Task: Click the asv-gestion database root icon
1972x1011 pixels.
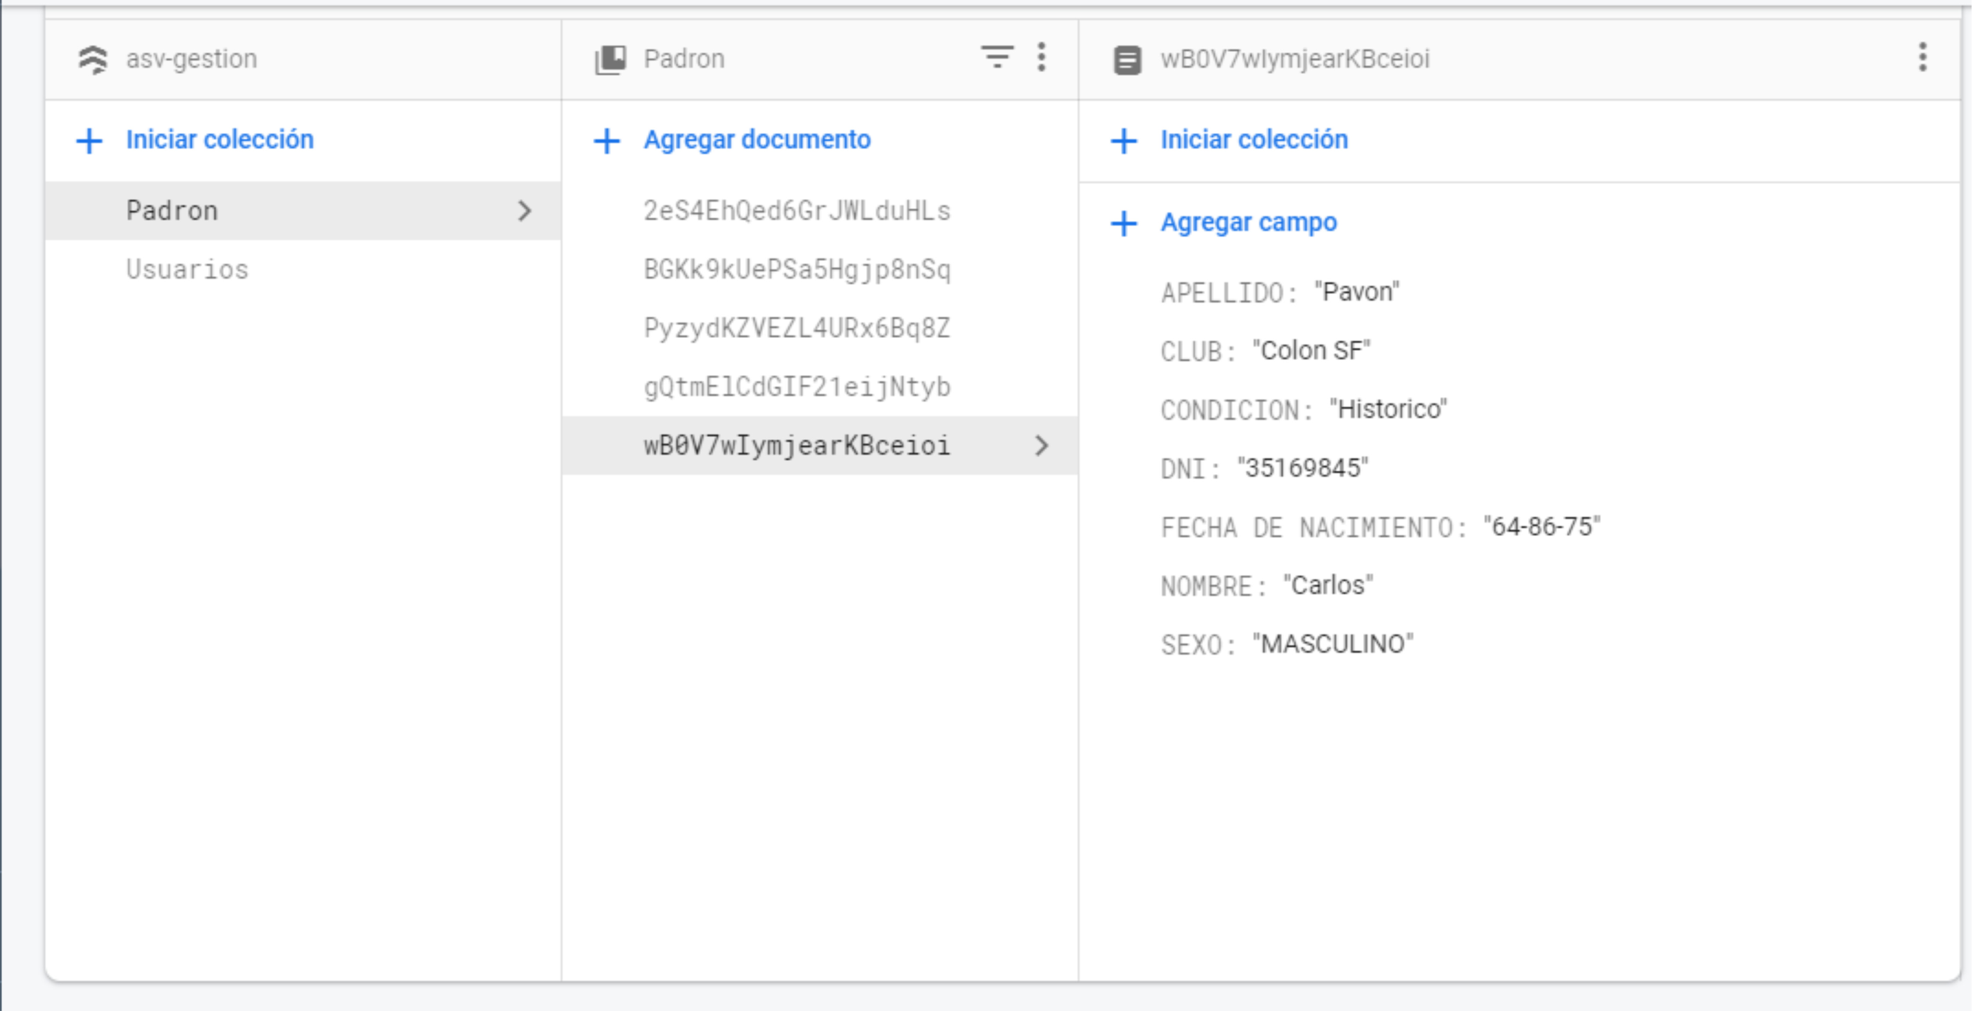Action: (x=92, y=59)
